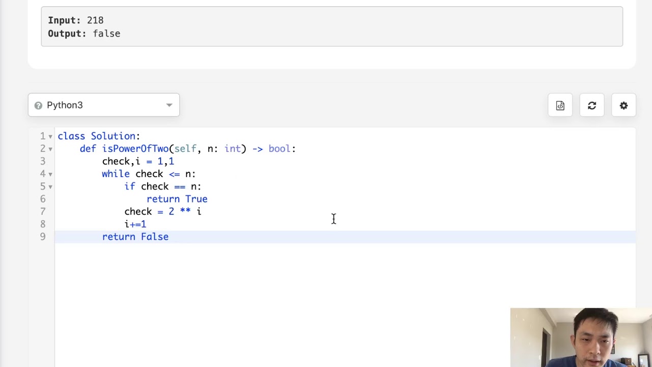652x367 pixels.
Task: Place cursor on the isPowerOfTwo function name
Action: tap(135, 149)
